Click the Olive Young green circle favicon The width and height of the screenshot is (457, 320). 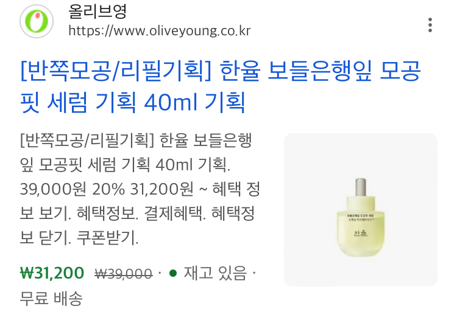37,21
